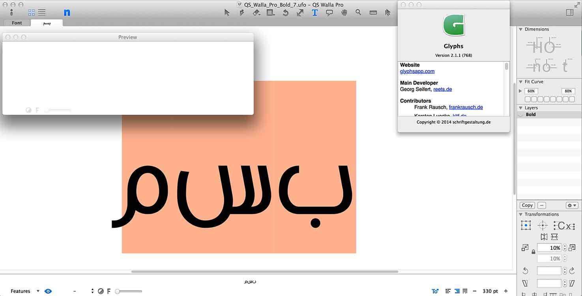This screenshot has width=582, height=296.
Task: Click the Copy layer button
Action: coord(527,205)
